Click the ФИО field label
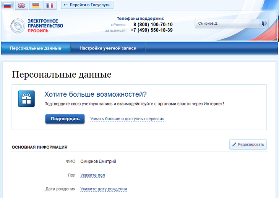The width and height of the screenshot is (279, 198). 71,161
